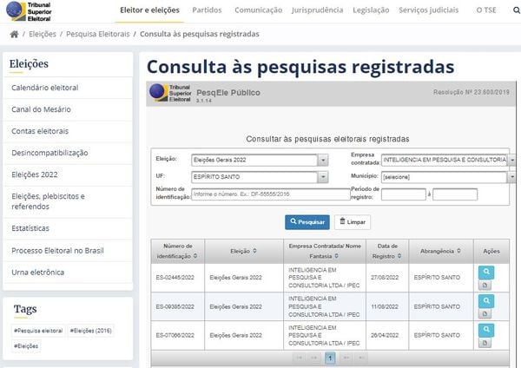Open document icon for ES-02445/2022

click(x=485, y=285)
